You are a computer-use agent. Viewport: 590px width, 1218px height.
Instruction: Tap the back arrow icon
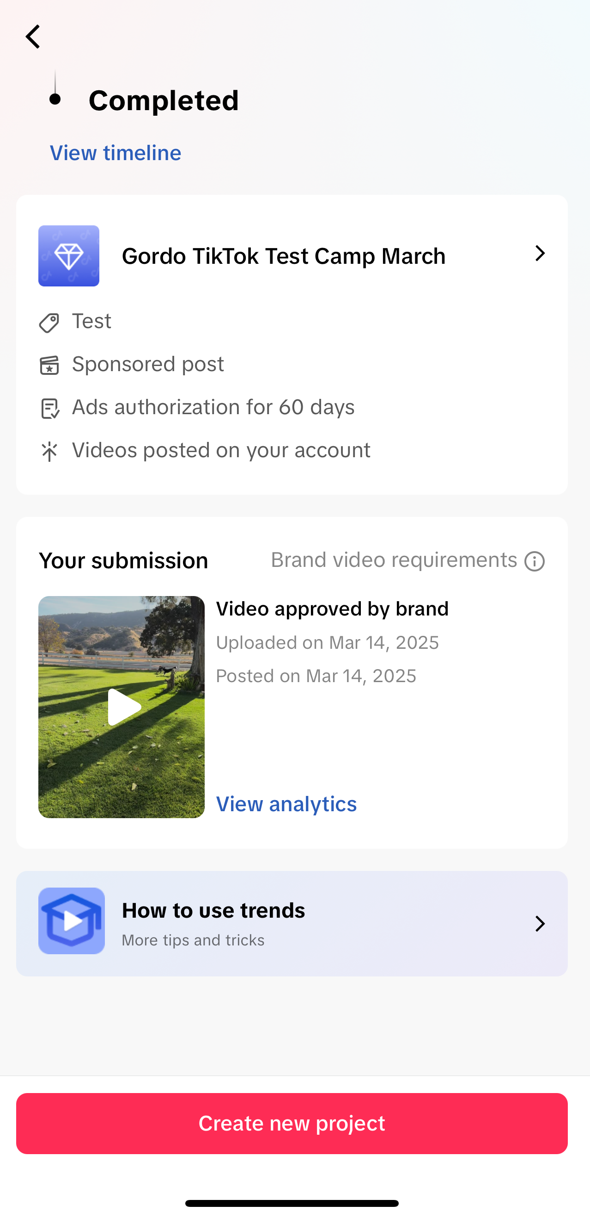(33, 37)
